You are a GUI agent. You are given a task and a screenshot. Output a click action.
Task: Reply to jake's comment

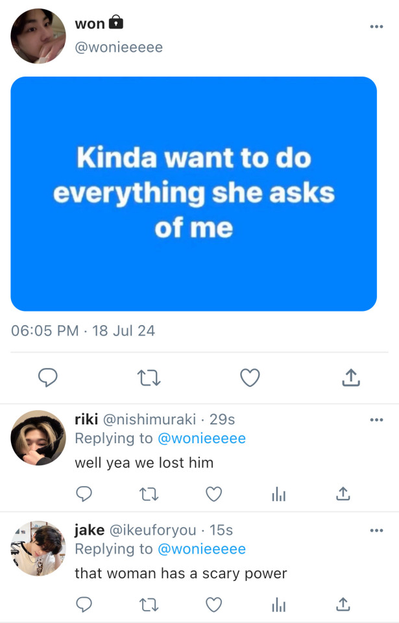[84, 605]
